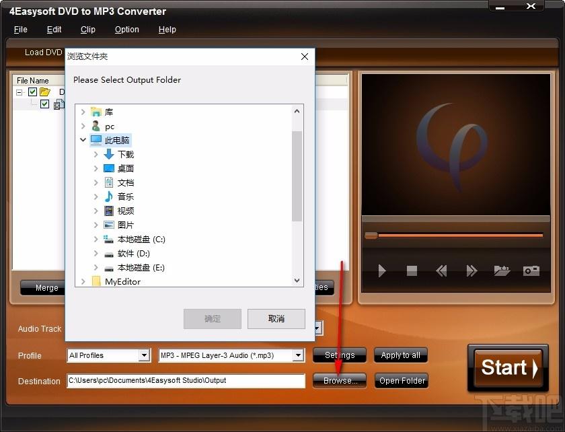This screenshot has width=565, height=432.
Task: Click the Start button
Action: [508, 368]
